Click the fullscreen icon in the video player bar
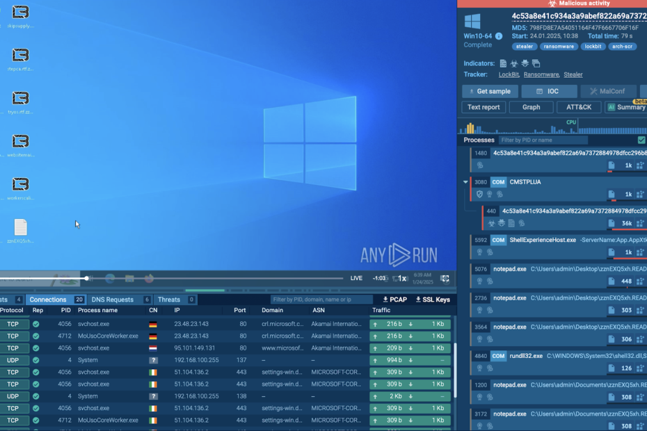 pos(445,279)
